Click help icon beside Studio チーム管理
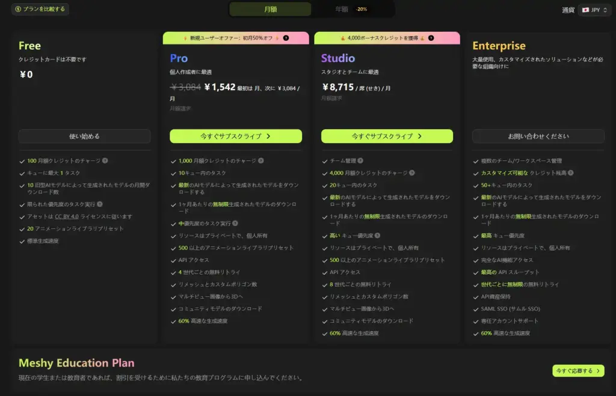The image size is (616, 396). pyautogui.click(x=361, y=161)
